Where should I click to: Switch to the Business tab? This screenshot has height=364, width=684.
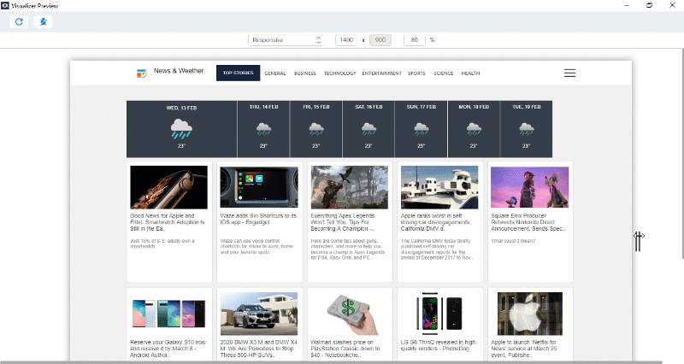[305, 73]
